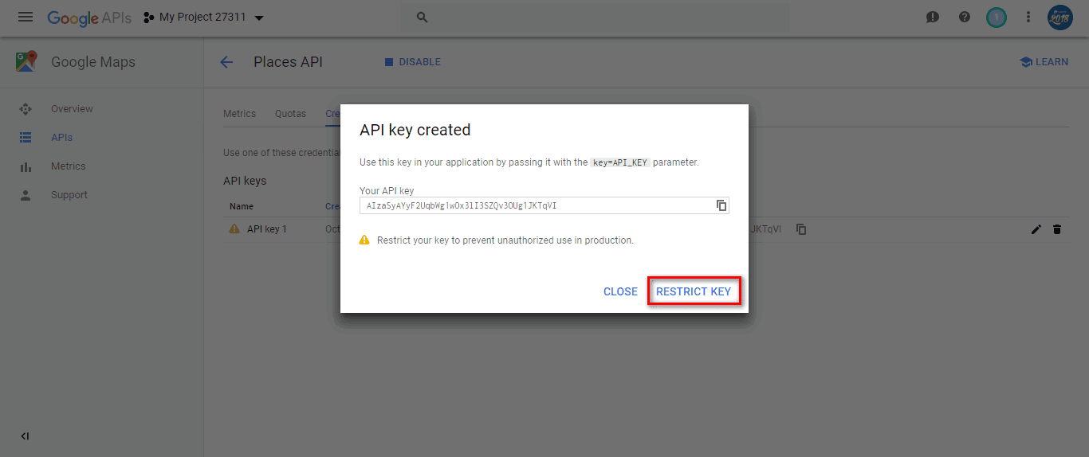
Task: Click the three-dot more options menu
Action: 1028,17
